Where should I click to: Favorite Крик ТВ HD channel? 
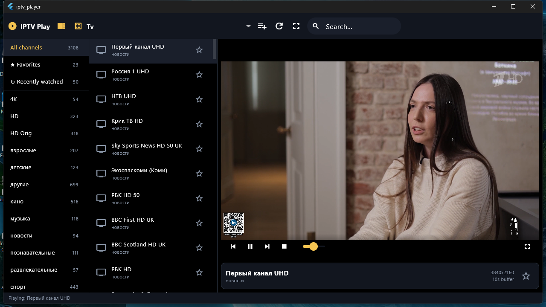pyautogui.click(x=199, y=124)
